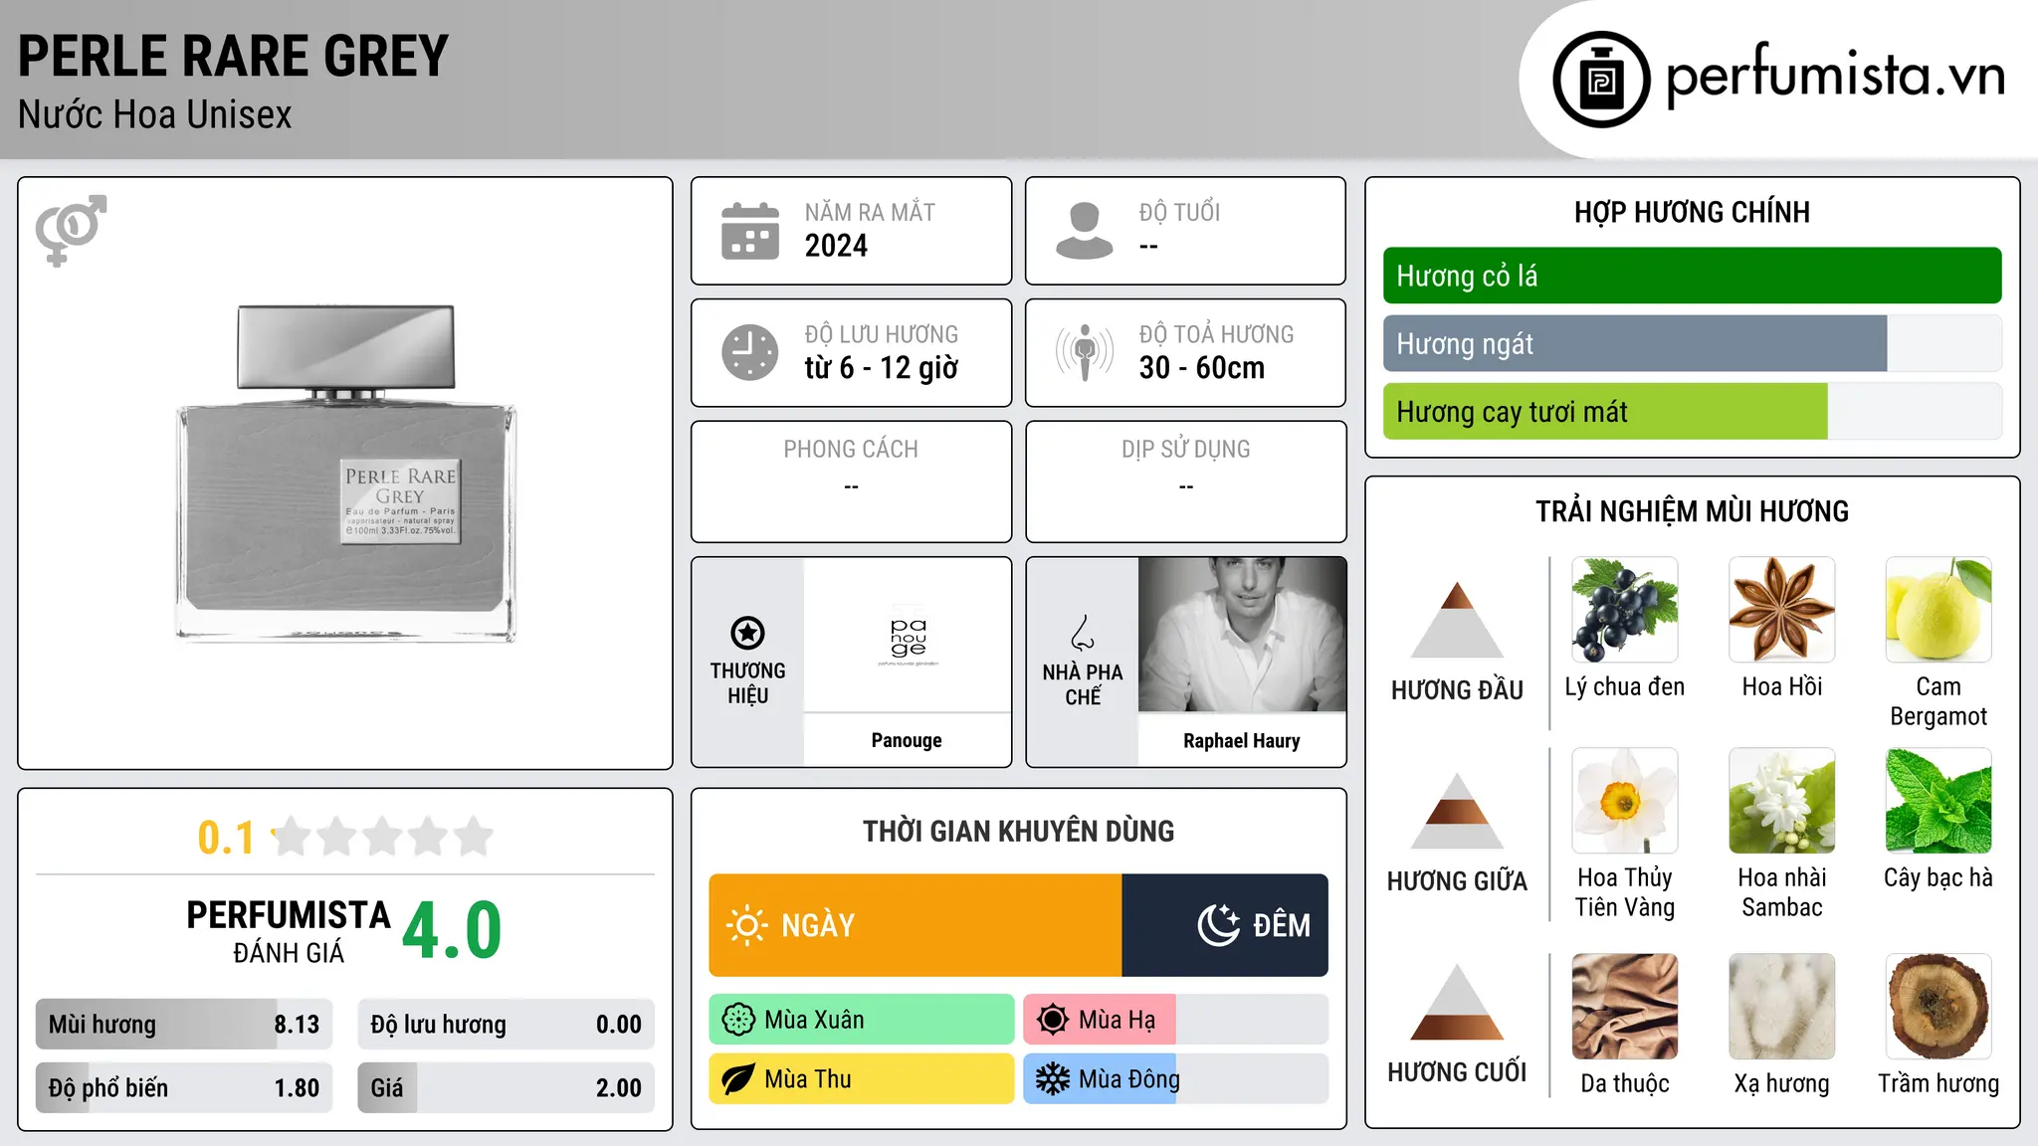Viewport: 2038px width, 1146px height.
Task: Open the Cam Bergamot note image
Action: point(1938,610)
